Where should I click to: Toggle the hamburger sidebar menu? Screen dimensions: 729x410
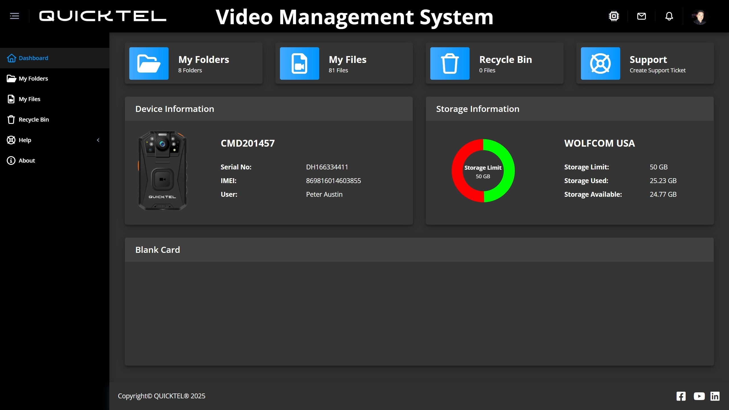(x=14, y=16)
